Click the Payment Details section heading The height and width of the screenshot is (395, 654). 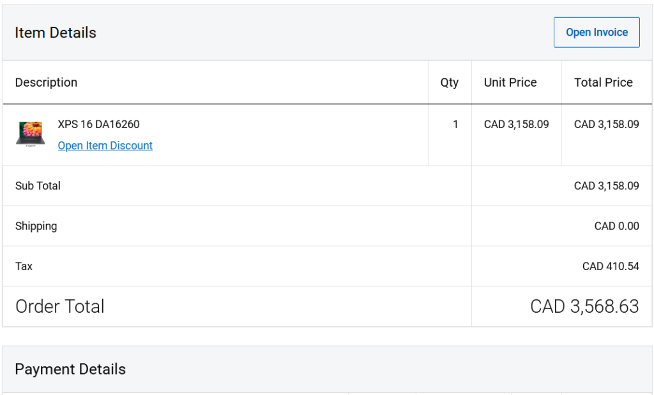(x=70, y=370)
